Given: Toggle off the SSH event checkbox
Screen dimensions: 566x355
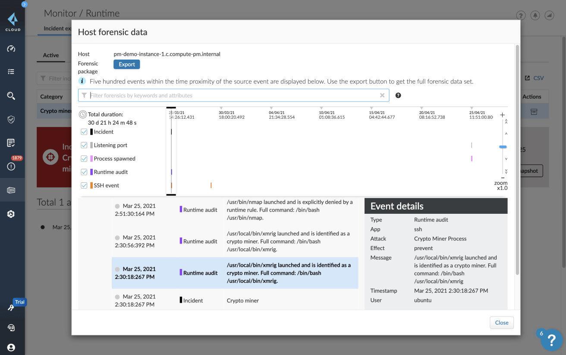Looking at the screenshot, I should 84,185.
